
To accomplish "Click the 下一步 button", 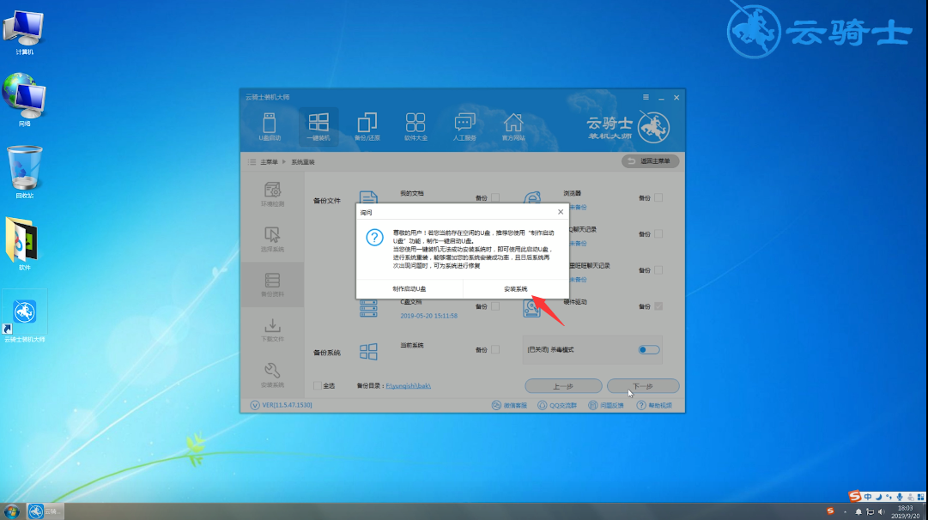I will (x=643, y=386).
